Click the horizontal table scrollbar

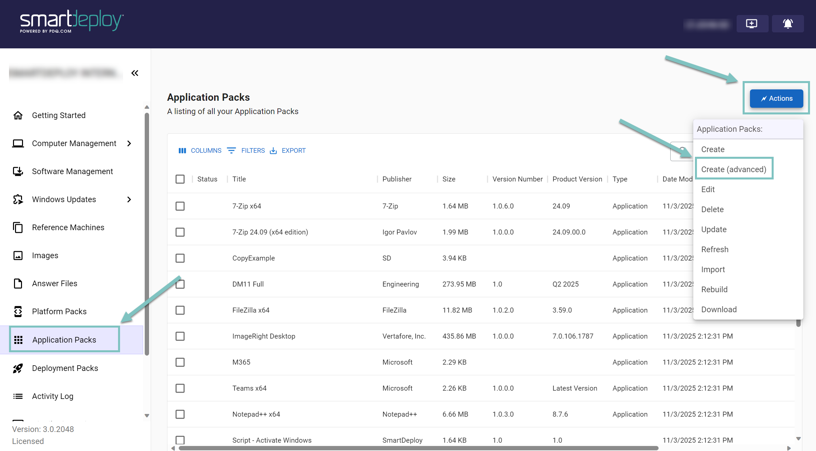click(419, 448)
